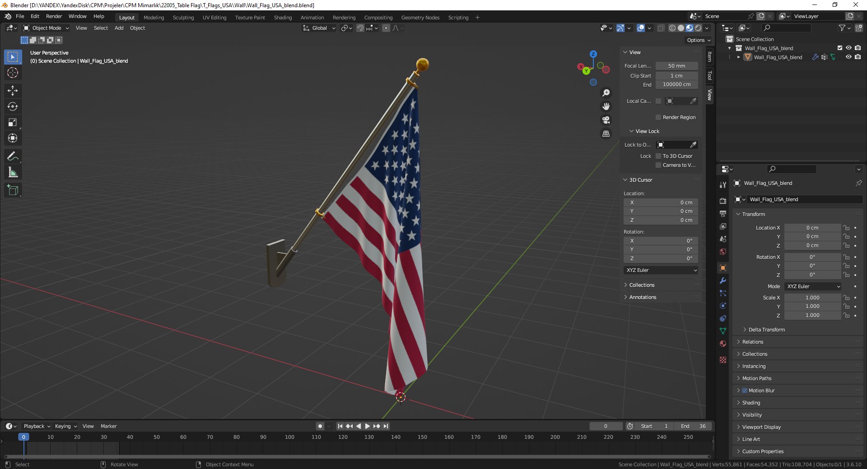Switch to the Geometry Nodes workspace tab
The image size is (867, 469).
(x=420, y=18)
